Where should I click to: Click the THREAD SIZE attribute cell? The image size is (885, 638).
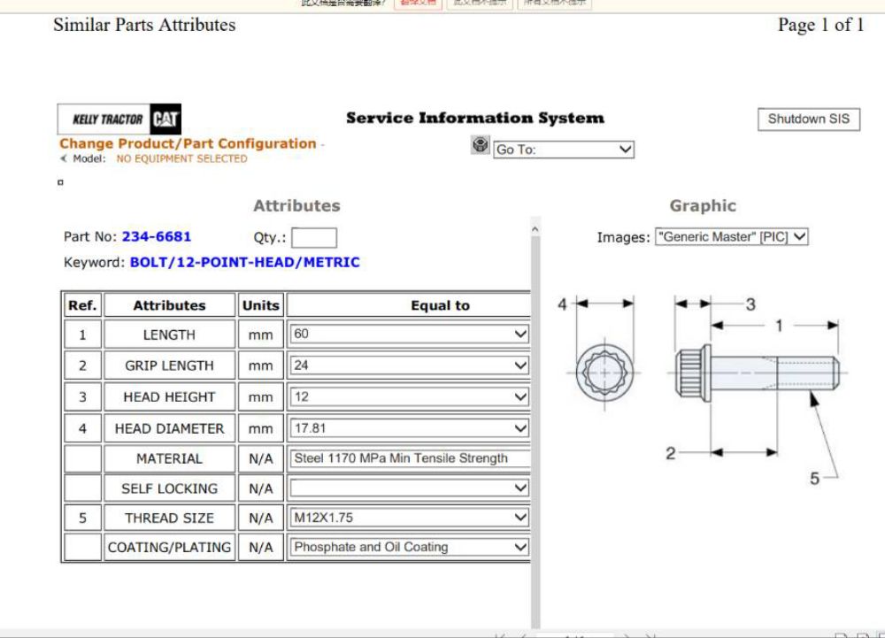click(169, 518)
